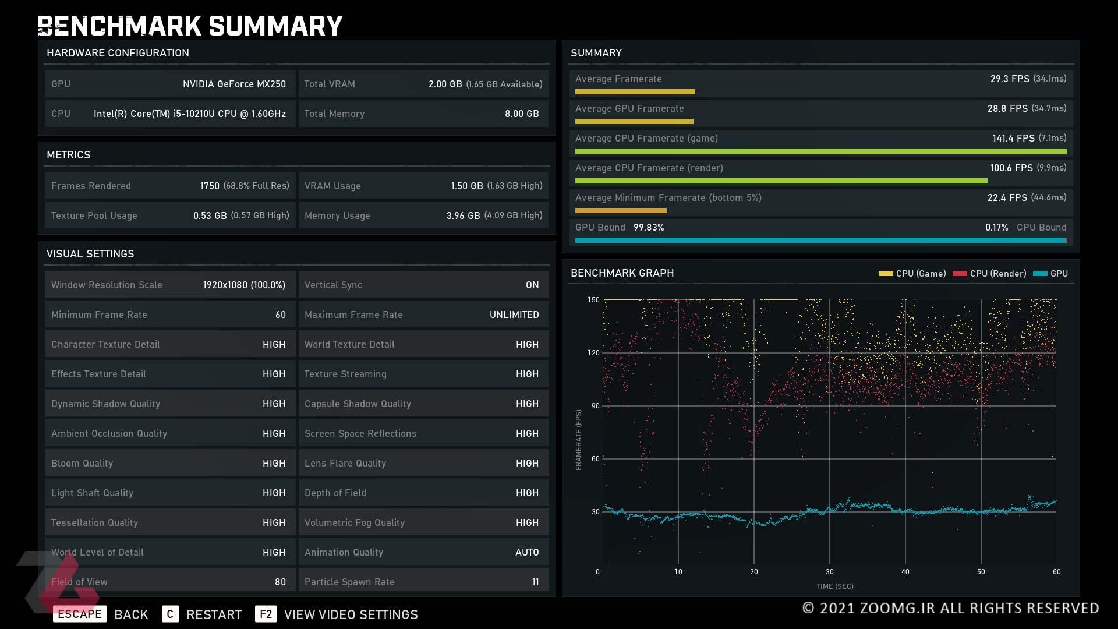The height and width of the screenshot is (629, 1118).
Task: Click the Average CPU Framerate (game) bar
Action: pos(821,151)
